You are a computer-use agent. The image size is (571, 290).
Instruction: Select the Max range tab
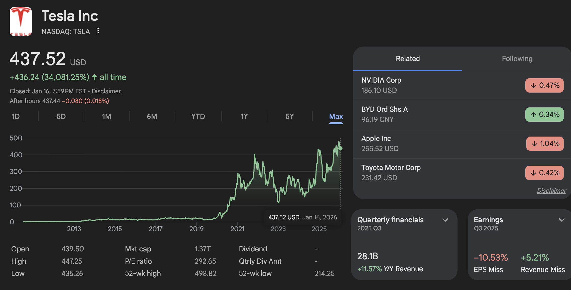click(336, 117)
